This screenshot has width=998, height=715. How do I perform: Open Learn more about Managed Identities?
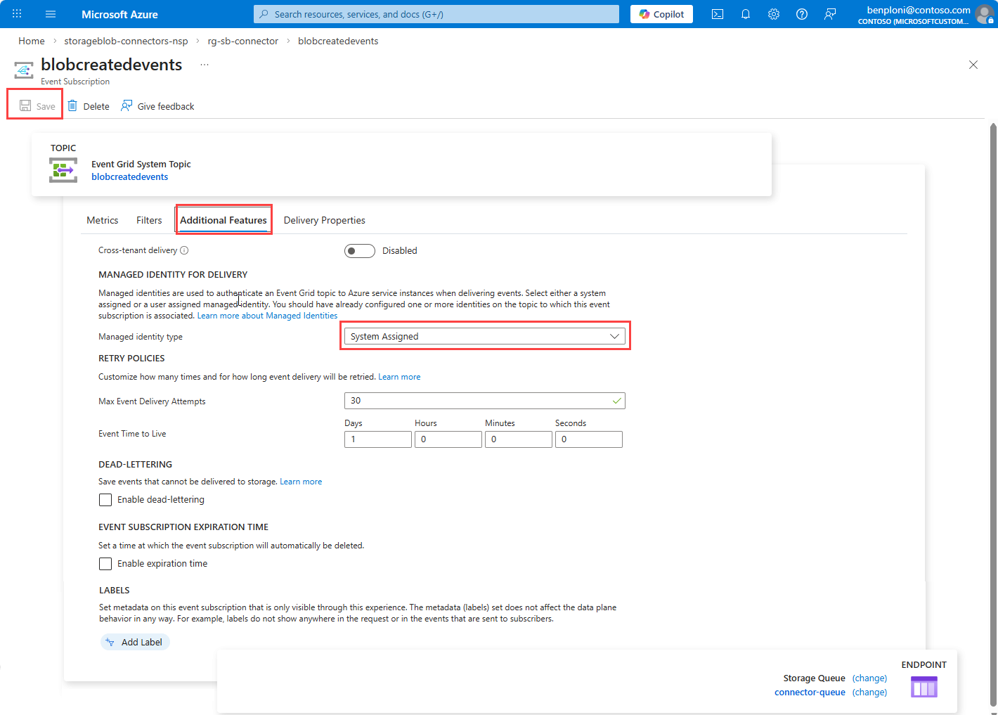[x=267, y=316]
